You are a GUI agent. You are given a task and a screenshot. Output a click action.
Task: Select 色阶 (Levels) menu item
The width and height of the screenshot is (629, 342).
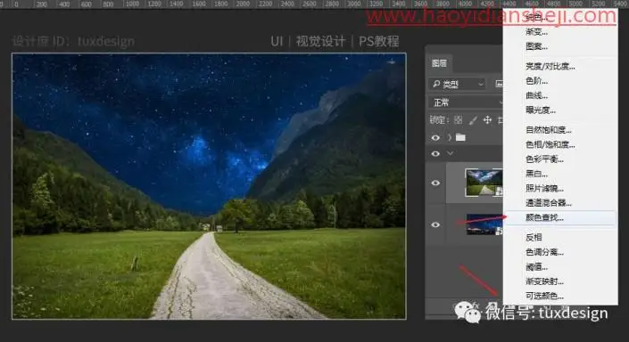536,81
